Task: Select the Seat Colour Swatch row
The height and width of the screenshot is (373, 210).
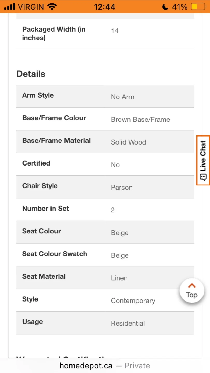Action: coord(105,255)
